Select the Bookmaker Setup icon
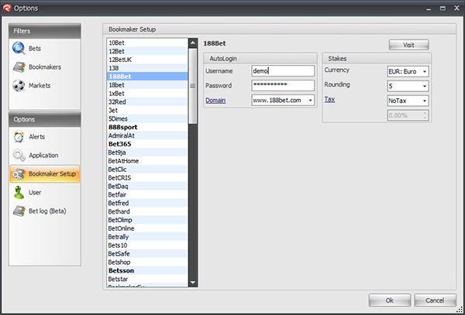The width and height of the screenshot is (465, 315). tap(19, 174)
